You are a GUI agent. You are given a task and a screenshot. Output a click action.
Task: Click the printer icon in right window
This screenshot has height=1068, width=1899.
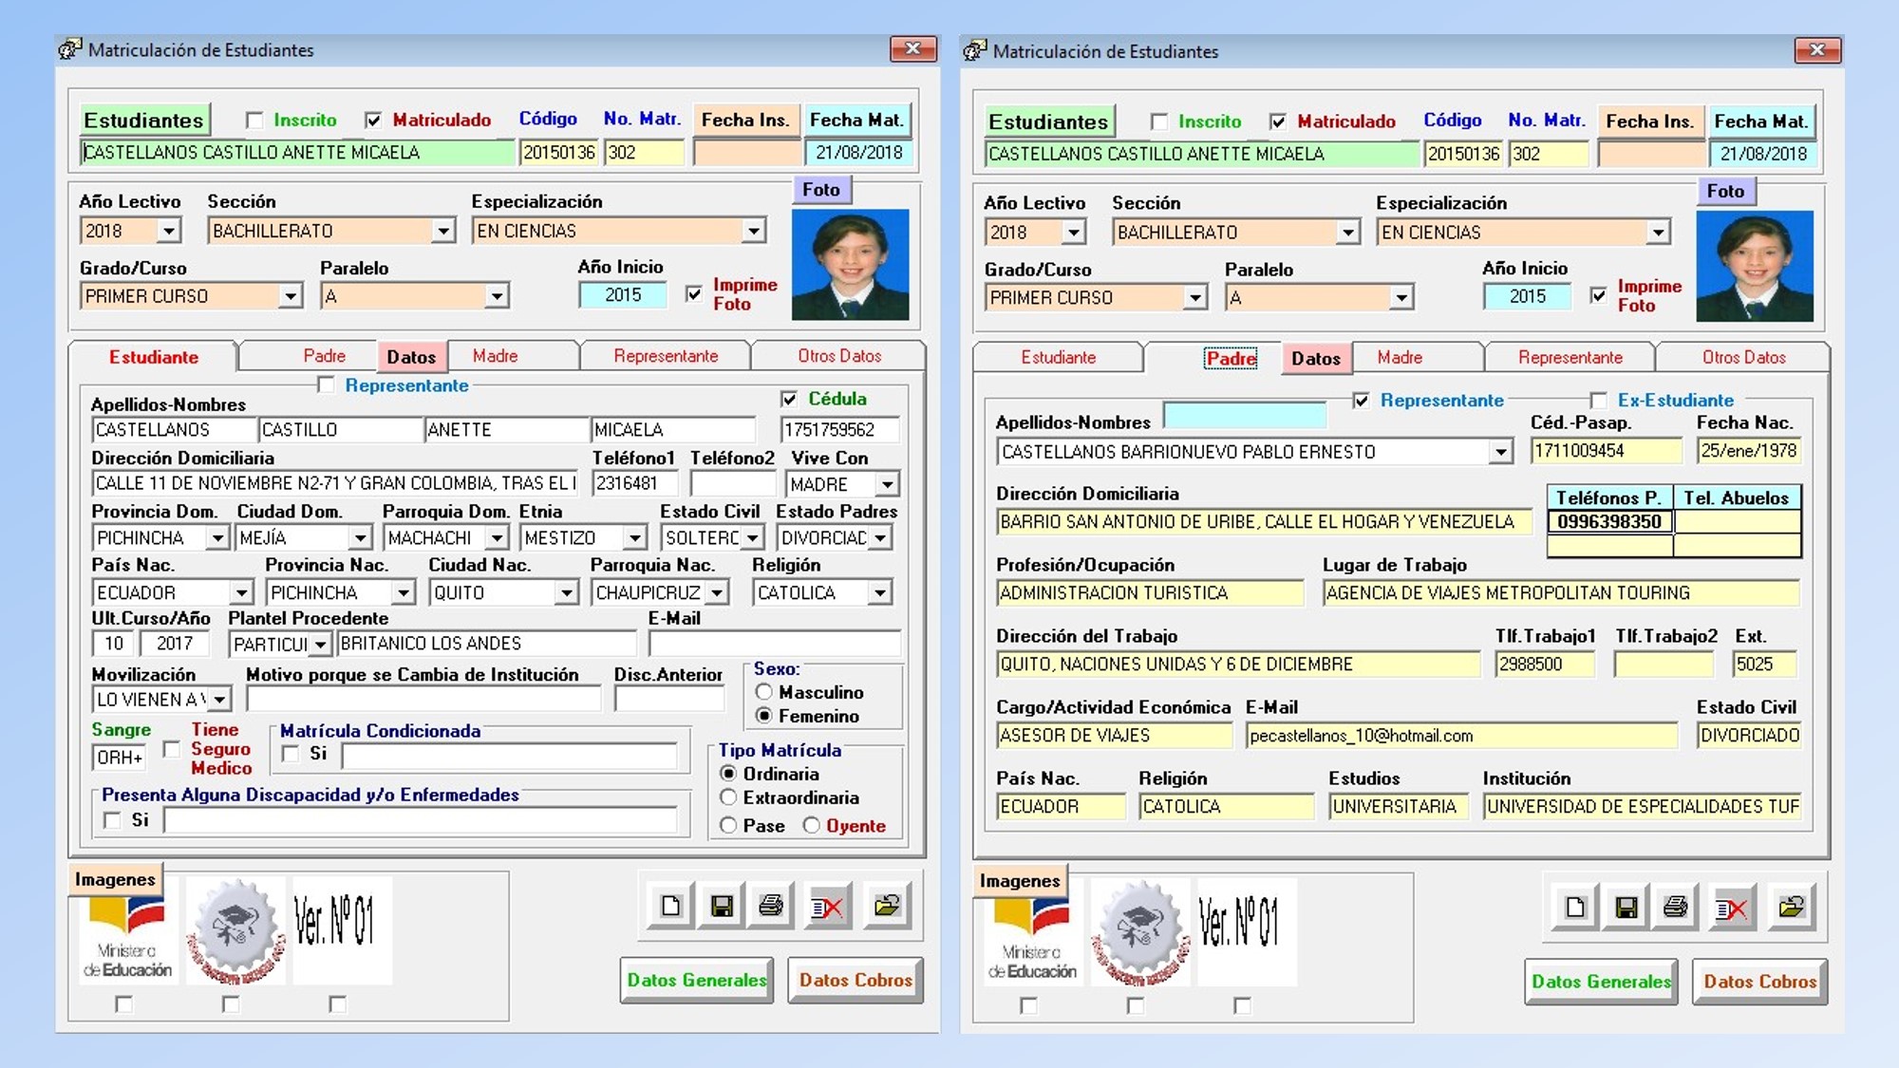[1677, 908]
